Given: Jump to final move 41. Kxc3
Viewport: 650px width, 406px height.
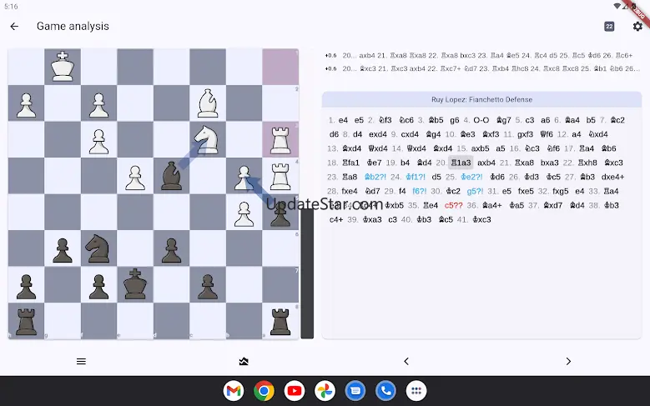Looking at the screenshot, I should [481, 219].
